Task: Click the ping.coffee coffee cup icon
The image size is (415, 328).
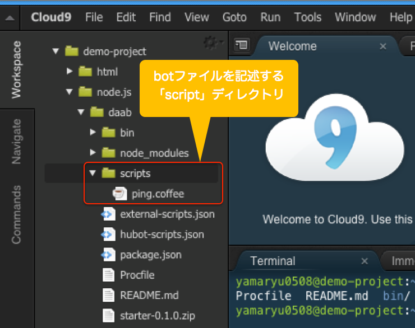Action: tap(119, 194)
